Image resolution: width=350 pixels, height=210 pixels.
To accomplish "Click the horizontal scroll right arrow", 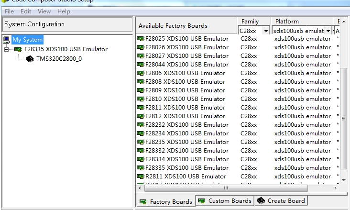I will tap(335, 188).
